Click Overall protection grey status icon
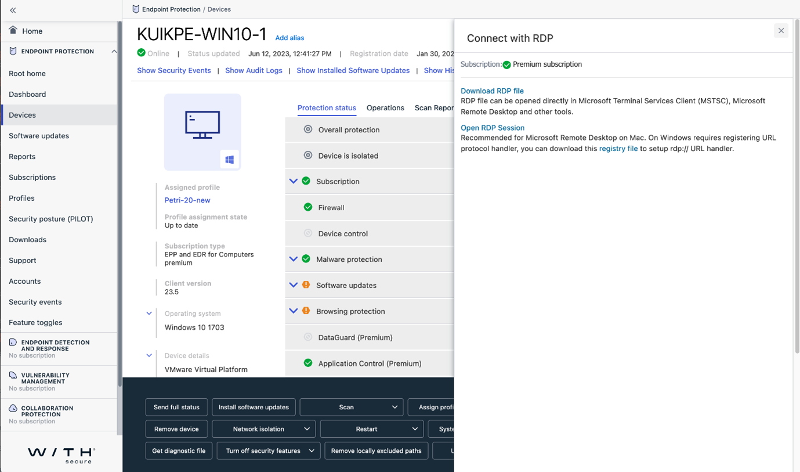This screenshot has height=472, width=800. [x=308, y=129]
